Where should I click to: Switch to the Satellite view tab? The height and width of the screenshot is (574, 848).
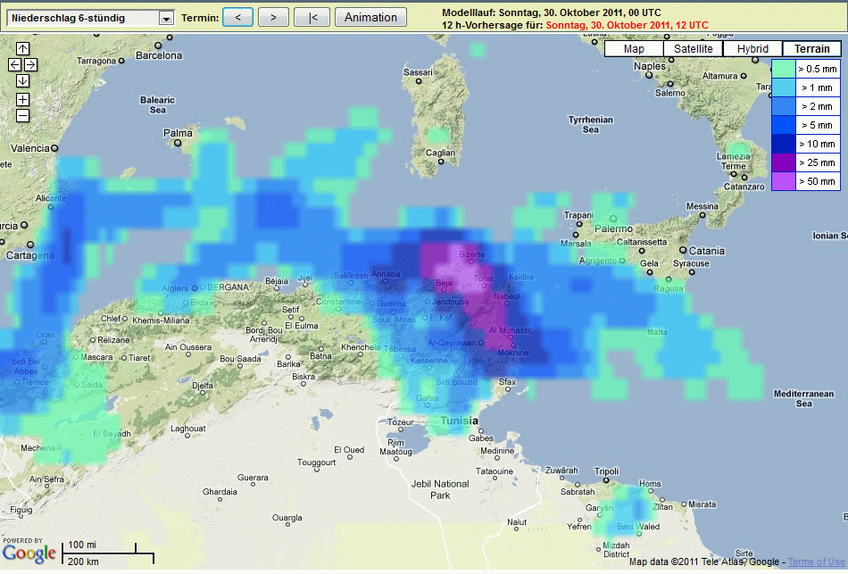click(694, 49)
